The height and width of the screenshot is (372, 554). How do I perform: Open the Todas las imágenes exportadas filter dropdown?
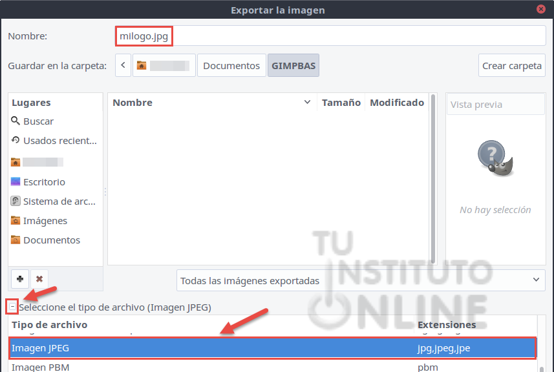(x=361, y=280)
